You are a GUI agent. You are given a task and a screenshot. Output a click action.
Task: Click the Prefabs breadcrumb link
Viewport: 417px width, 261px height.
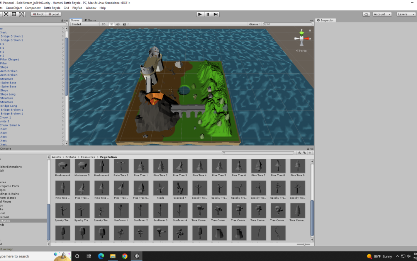click(x=71, y=157)
